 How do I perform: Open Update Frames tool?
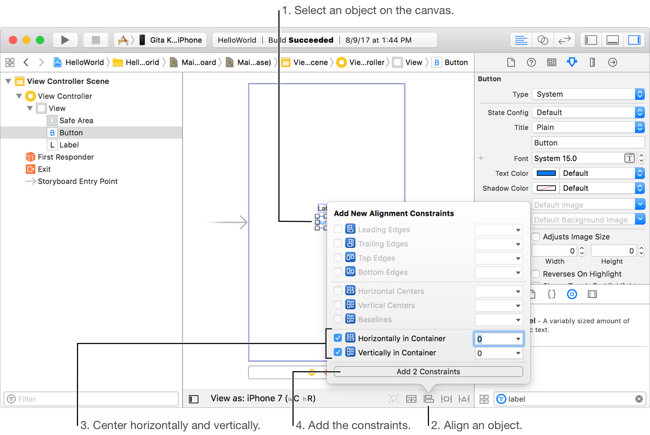pos(394,399)
